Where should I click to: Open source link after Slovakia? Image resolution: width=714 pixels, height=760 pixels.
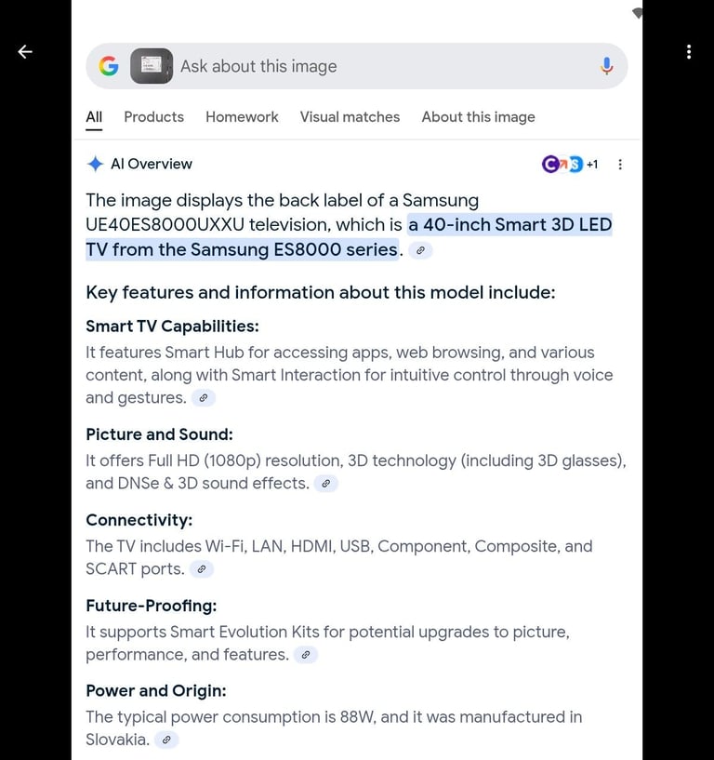tap(166, 740)
